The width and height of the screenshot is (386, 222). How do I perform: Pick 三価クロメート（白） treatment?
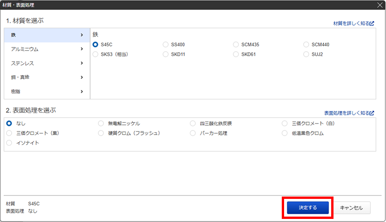(284, 123)
